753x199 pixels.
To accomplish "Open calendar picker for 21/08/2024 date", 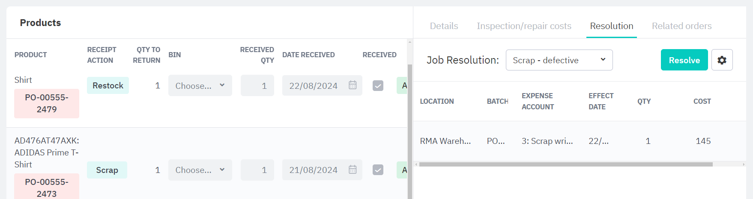I will [x=352, y=170].
